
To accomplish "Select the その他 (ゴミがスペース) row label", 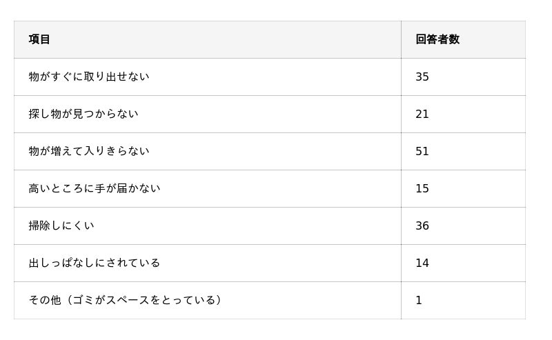I will [127, 300].
